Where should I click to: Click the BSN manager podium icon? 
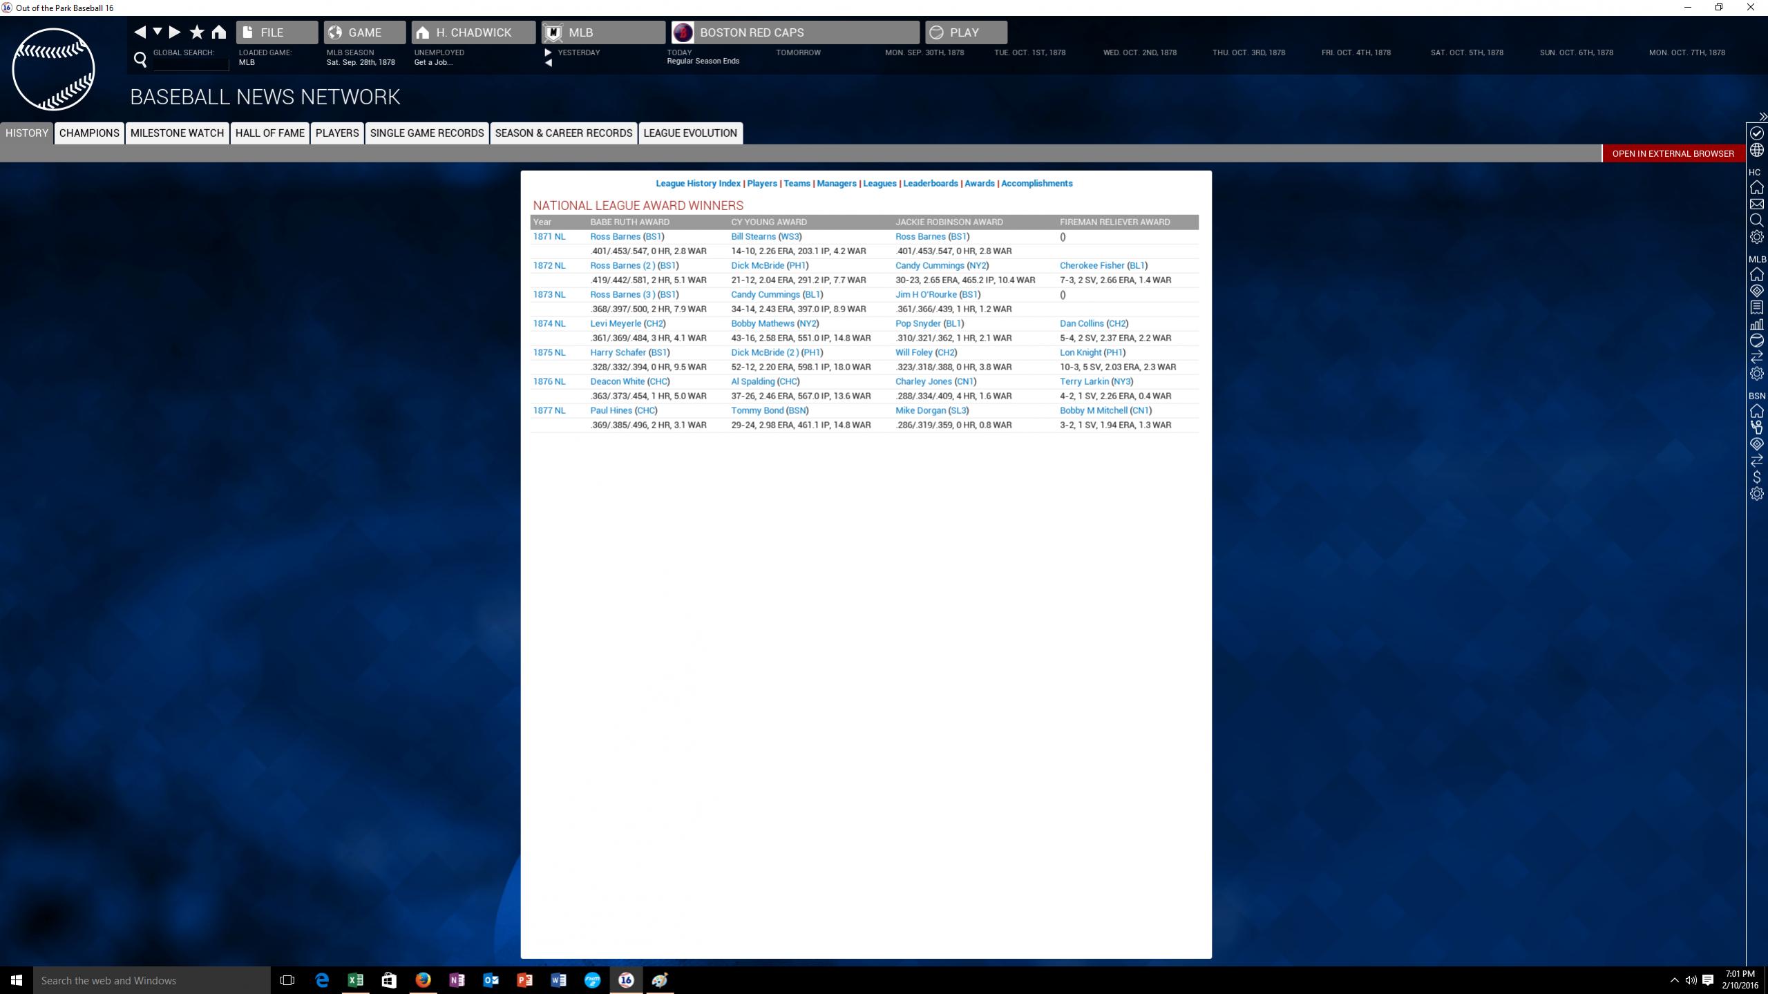[x=1756, y=428]
